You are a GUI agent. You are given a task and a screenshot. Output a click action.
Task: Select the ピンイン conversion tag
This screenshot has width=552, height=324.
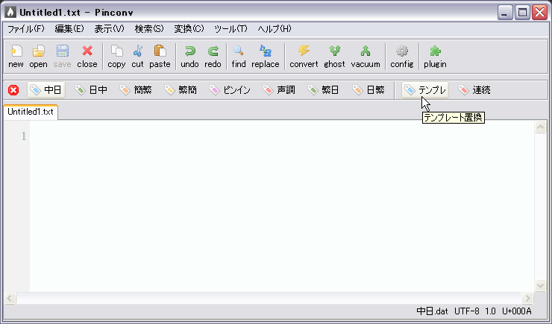(x=230, y=90)
